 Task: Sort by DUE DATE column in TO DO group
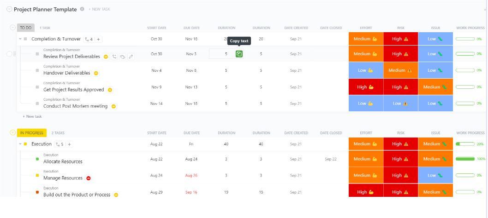191,28
